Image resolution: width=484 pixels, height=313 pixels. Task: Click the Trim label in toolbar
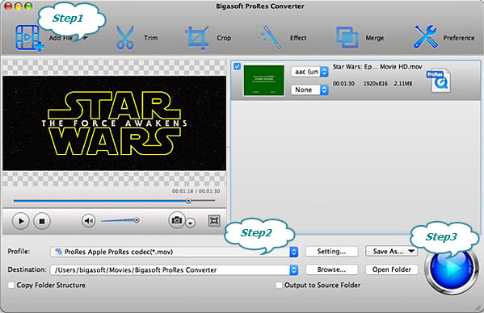point(150,38)
